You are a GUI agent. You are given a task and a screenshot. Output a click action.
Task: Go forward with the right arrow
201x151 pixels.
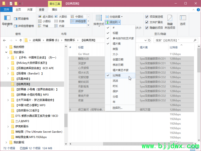(11, 40)
